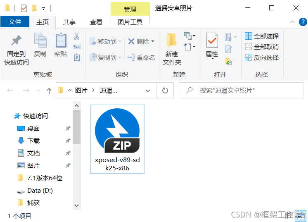Viewport: 308px width, 222px height.
Task: Select Quick access (快速访问) in sidebar
Action: (x=31, y=116)
